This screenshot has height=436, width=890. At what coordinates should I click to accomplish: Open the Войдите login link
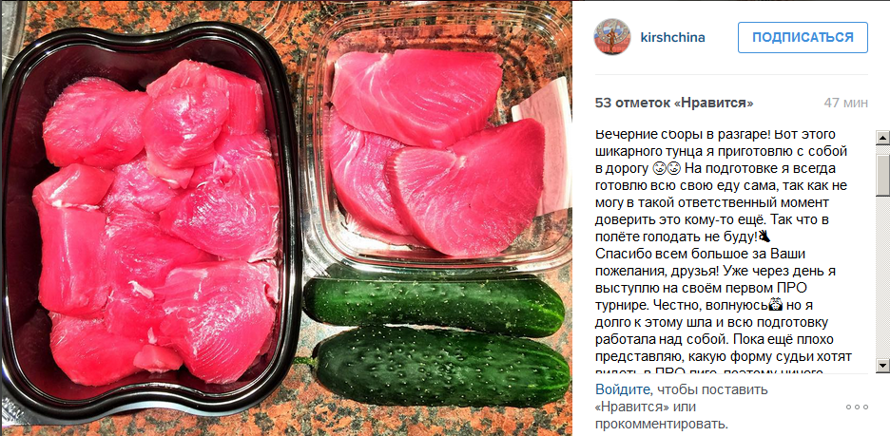point(622,390)
